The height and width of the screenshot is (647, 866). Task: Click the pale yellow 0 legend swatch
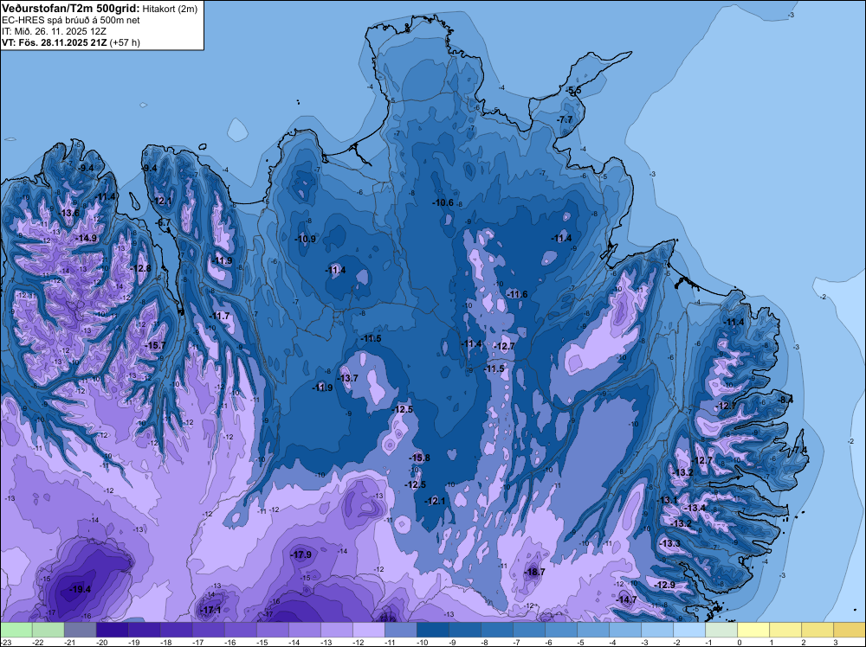pyautogui.click(x=753, y=630)
